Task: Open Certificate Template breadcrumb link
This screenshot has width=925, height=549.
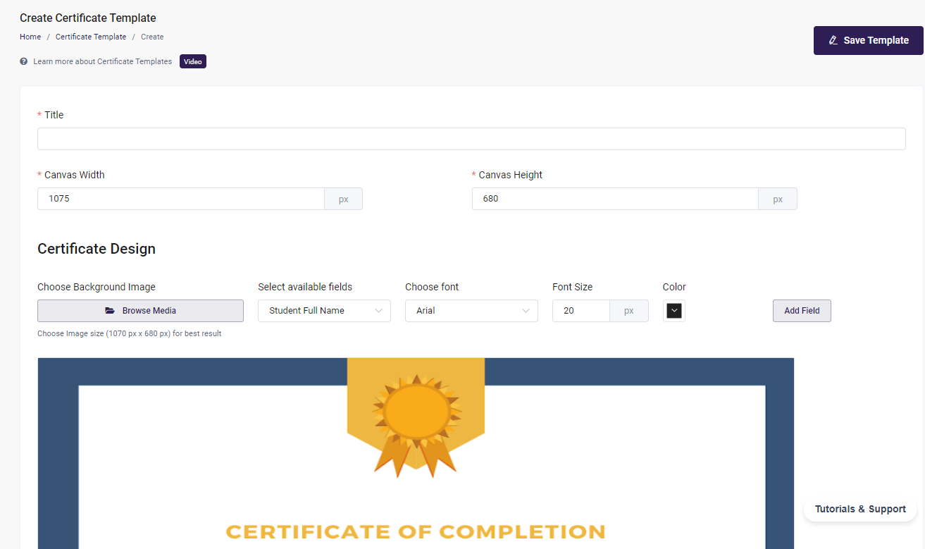Action: click(x=91, y=37)
